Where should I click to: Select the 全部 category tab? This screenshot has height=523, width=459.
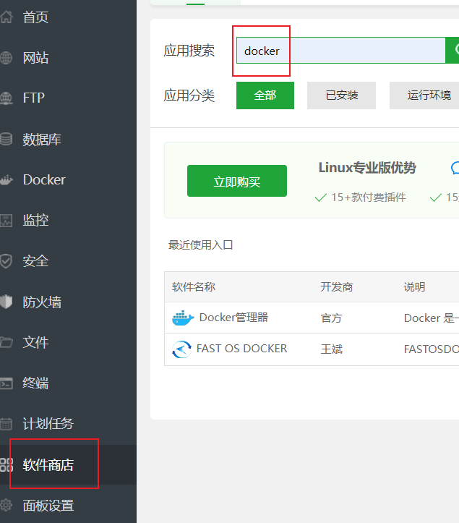pos(265,95)
